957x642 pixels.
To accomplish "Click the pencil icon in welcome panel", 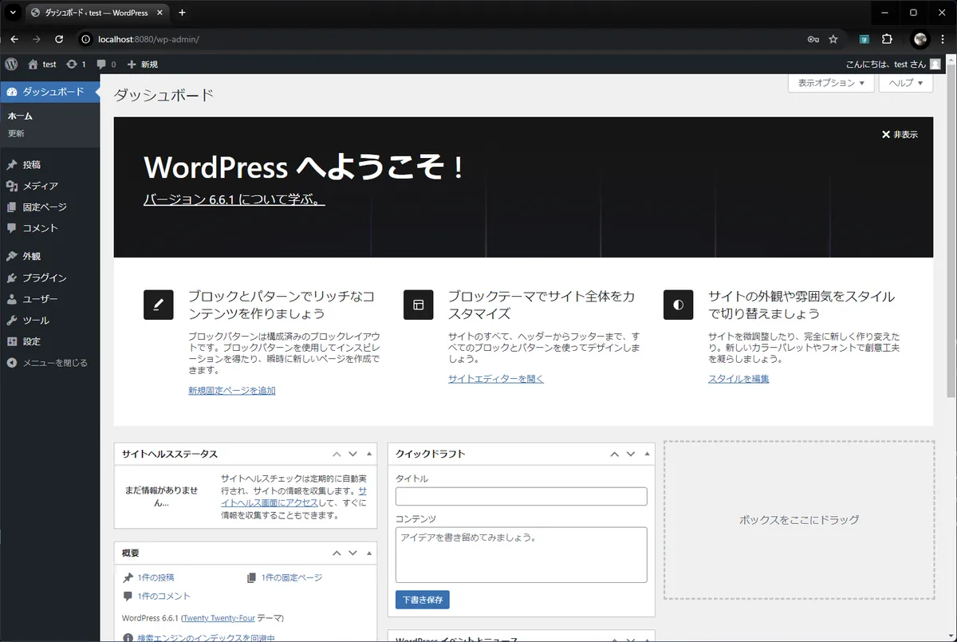I will click(x=158, y=305).
